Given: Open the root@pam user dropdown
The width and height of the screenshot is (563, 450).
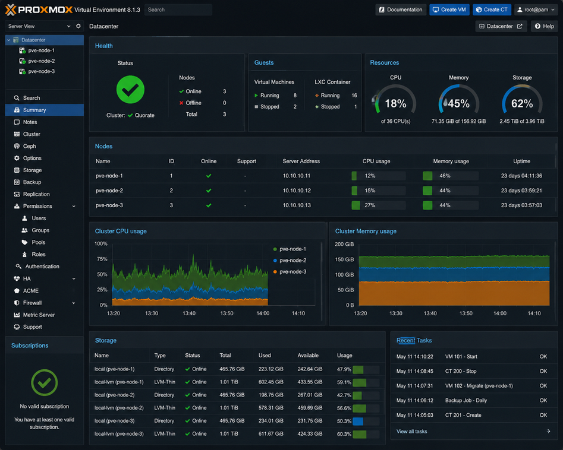Looking at the screenshot, I should click(x=536, y=9).
